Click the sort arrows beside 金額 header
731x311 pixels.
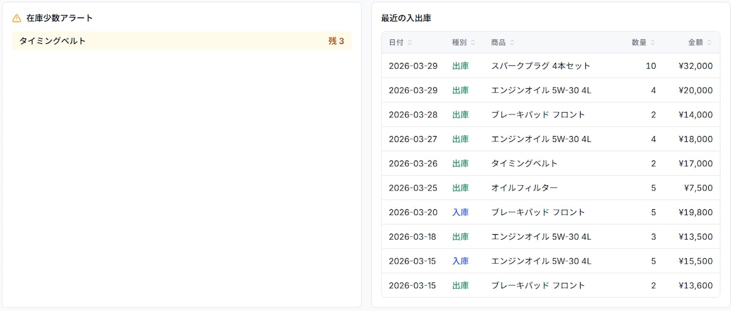[x=709, y=43]
